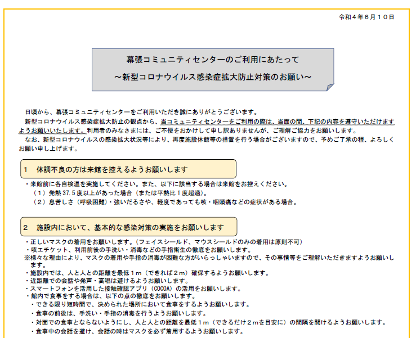
Task: Click the bullet 来館前に各自検温を実施してください
Action: click(158, 184)
